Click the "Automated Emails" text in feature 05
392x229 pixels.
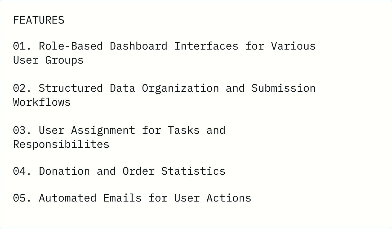[90, 198]
